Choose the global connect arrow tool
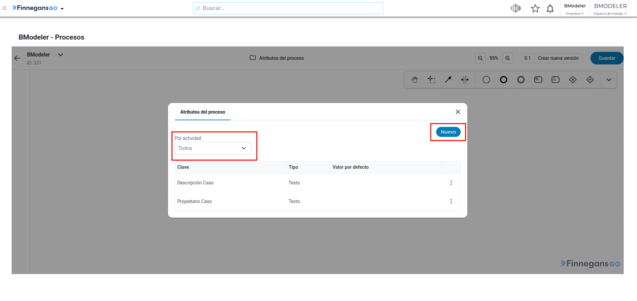Image resolution: width=637 pixels, height=301 pixels. point(448,80)
